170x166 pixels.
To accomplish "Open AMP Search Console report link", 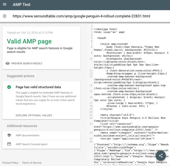I will tap(31, 144).
